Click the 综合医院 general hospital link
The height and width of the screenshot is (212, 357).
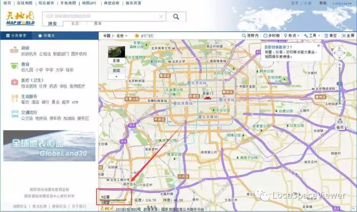[x=29, y=86]
